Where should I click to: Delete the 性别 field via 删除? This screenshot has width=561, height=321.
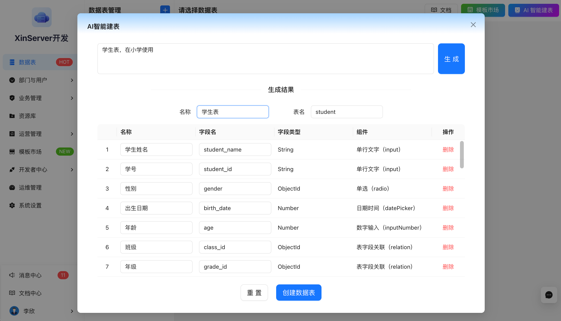(x=448, y=188)
